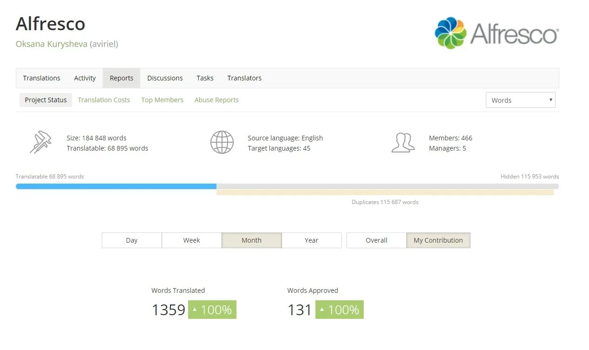Open Translation Costs report
589x350 pixels.
(104, 100)
